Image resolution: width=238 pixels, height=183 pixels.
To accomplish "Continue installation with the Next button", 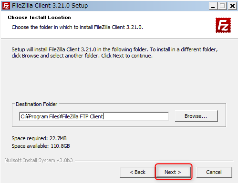I will [173, 172].
